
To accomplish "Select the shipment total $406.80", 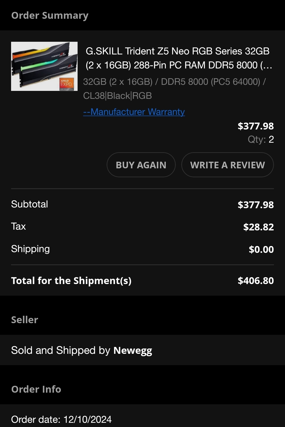I will coord(255,281).
